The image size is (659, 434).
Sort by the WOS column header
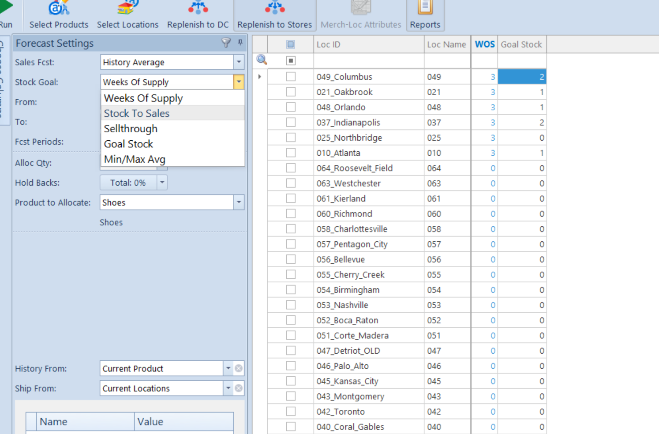click(484, 45)
